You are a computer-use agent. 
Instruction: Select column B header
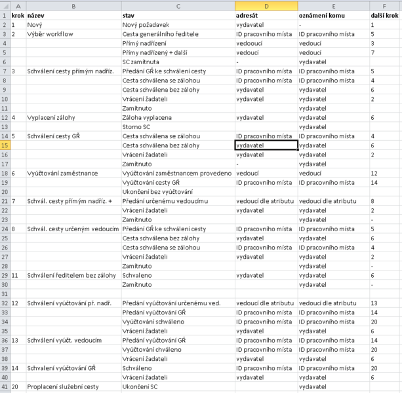tap(73, 6)
